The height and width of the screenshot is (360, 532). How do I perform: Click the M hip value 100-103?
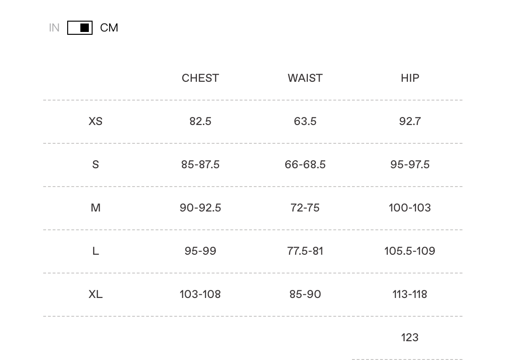pos(410,208)
